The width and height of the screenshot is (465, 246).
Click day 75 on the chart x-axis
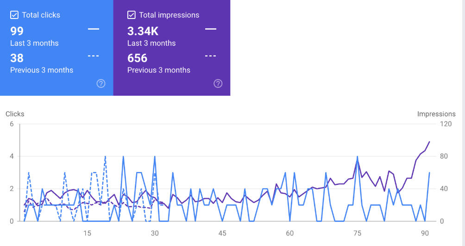pyautogui.click(x=358, y=233)
